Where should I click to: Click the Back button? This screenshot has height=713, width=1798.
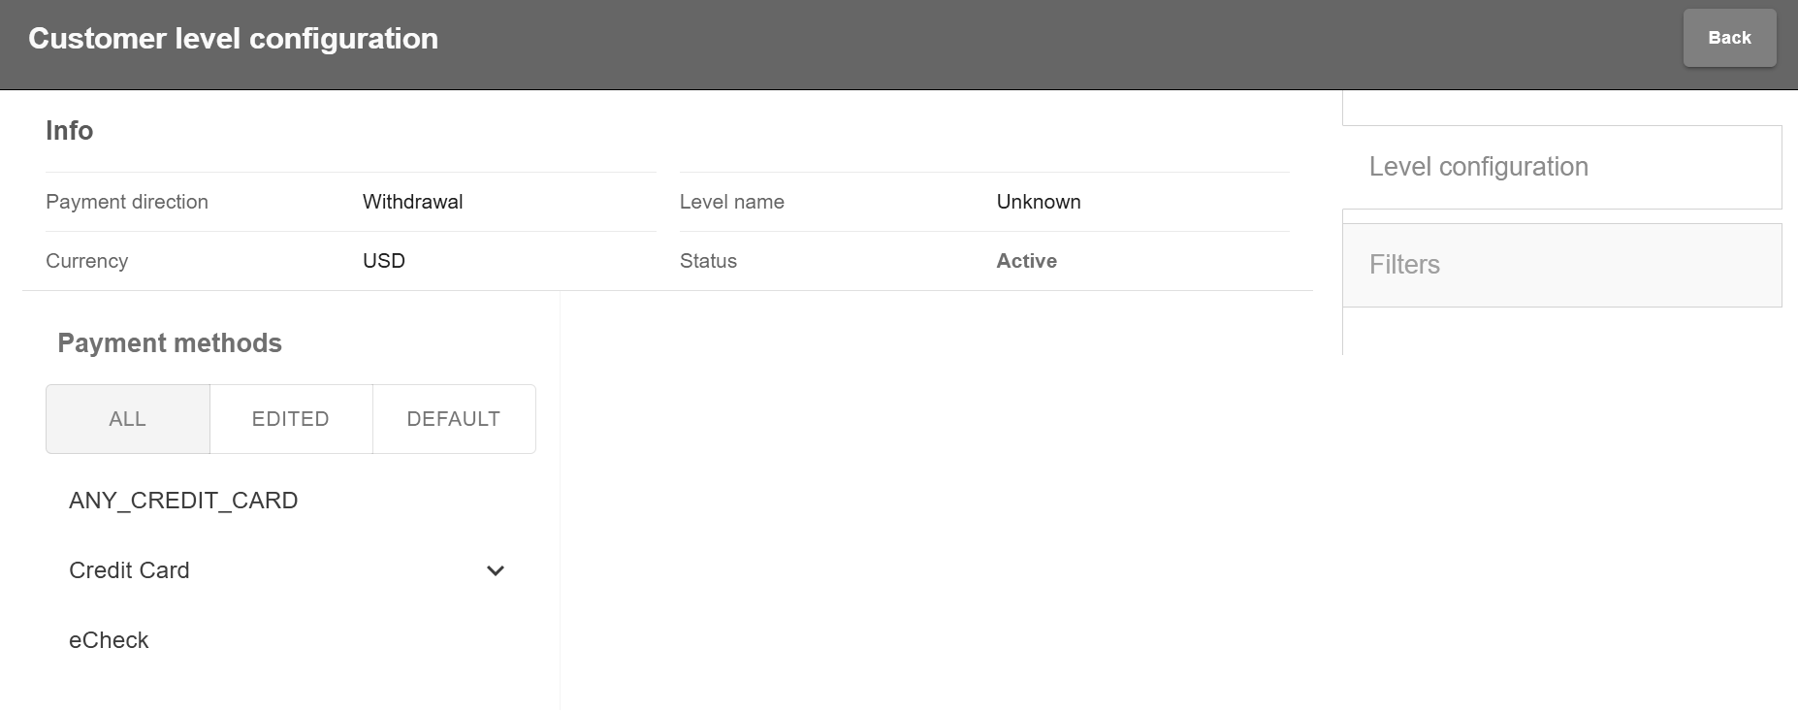tap(1728, 38)
